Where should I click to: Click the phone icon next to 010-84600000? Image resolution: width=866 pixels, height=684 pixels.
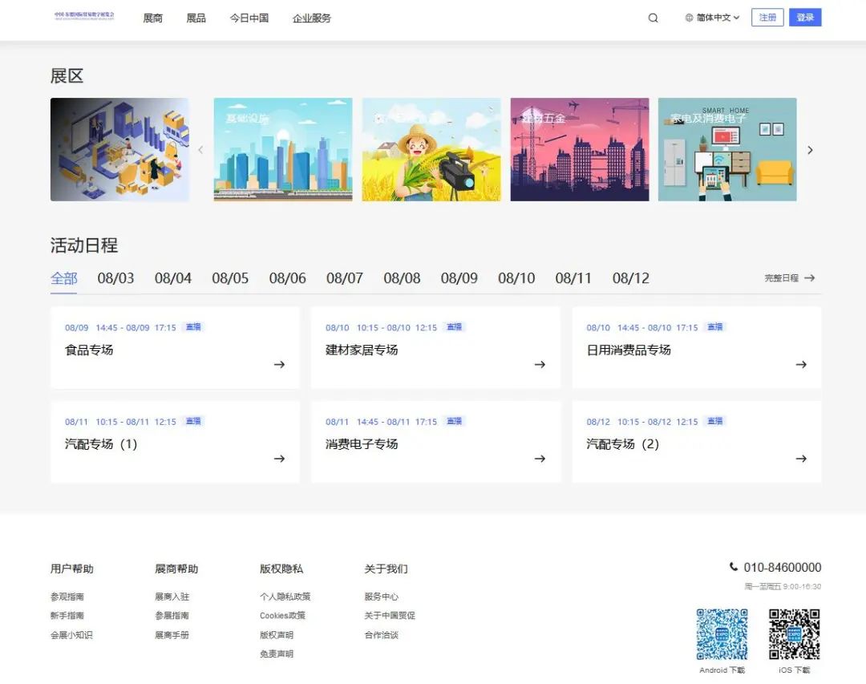click(733, 567)
